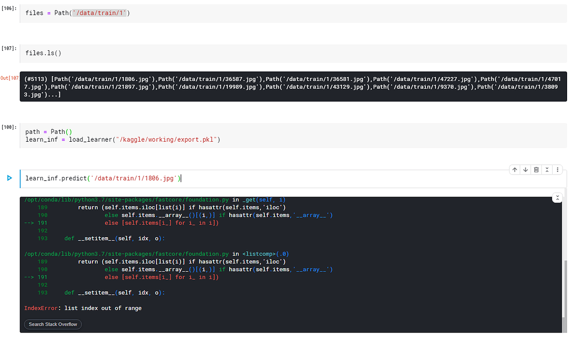Viewport: 571px width, 341px height.
Task: Collapse the predict cell using double-chevron icon
Action: [547, 169]
